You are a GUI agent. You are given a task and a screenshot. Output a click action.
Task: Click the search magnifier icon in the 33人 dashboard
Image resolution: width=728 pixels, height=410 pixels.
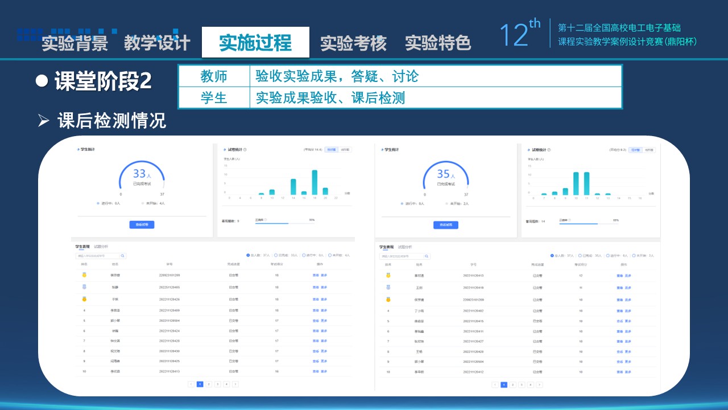pyautogui.click(x=122, y=256)
